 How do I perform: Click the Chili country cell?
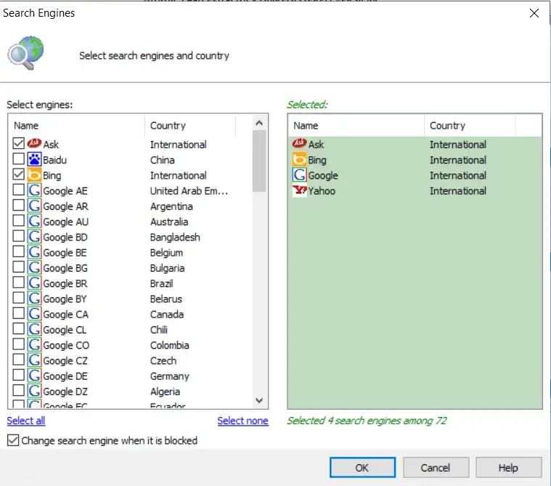point(159,330)
